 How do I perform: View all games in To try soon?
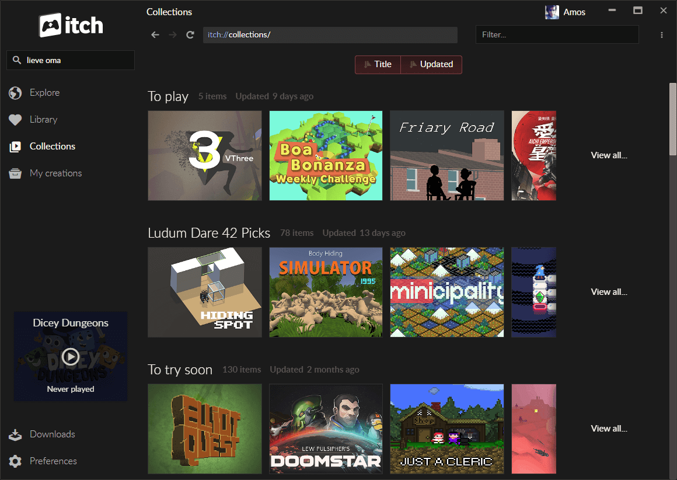pos(609,428)
